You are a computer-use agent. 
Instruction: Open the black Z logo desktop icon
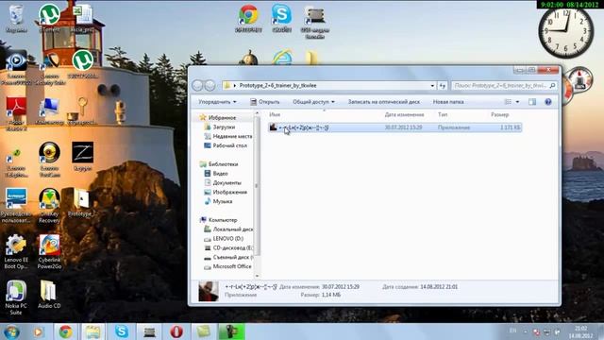[82, 156]
